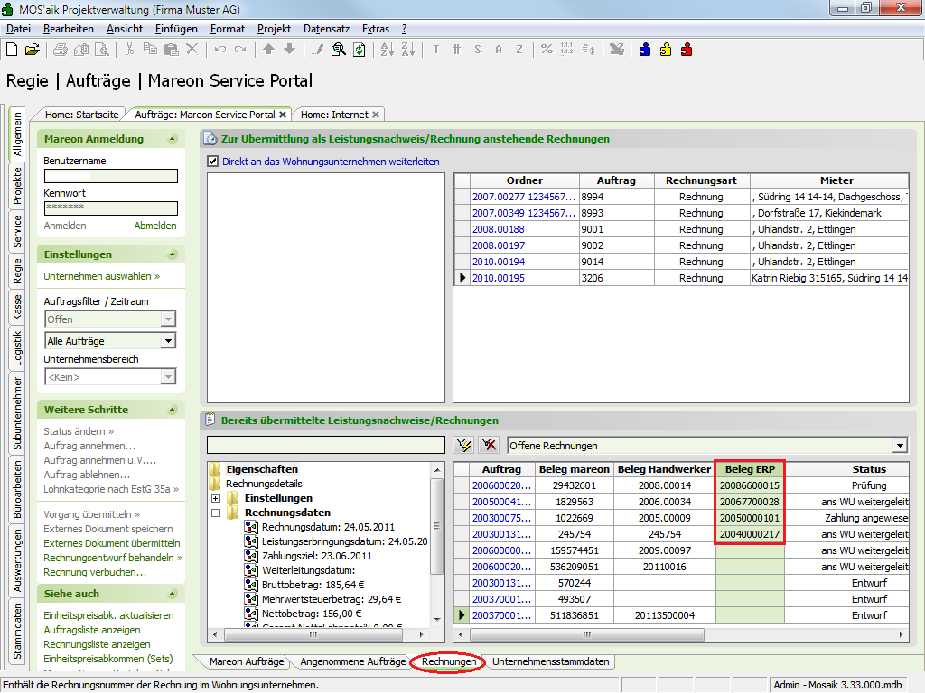Click the Benutzername input field
Viewport: 925px width, 693px height.
click(x=110, y=176)
